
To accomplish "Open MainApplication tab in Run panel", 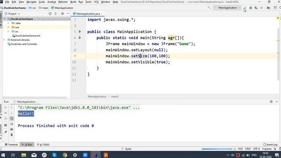I will click(26, 101).
